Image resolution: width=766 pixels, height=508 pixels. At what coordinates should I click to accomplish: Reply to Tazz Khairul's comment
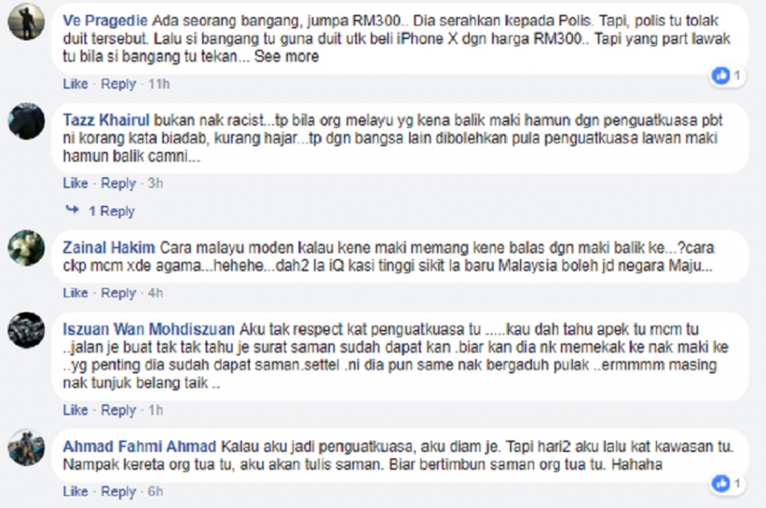(x=118, y=183)
